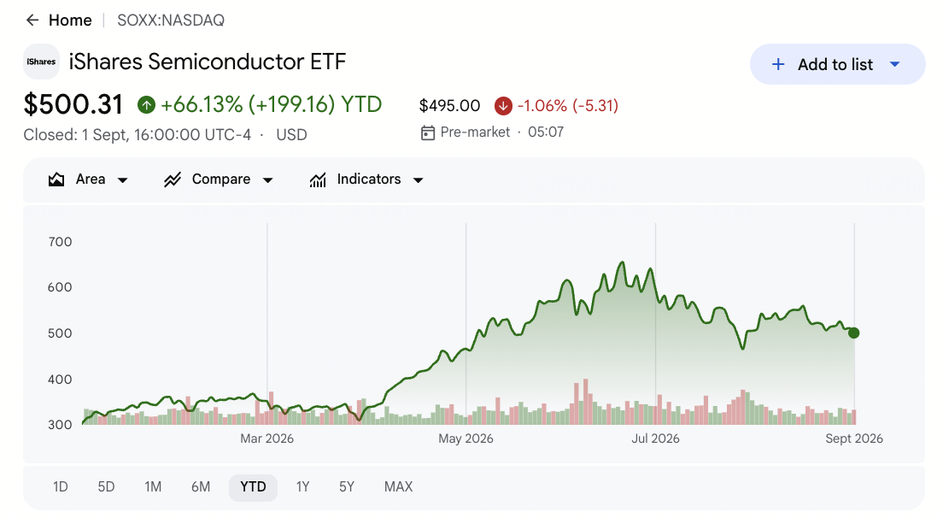Select the 5Y time range tab

tap(347, 486)
